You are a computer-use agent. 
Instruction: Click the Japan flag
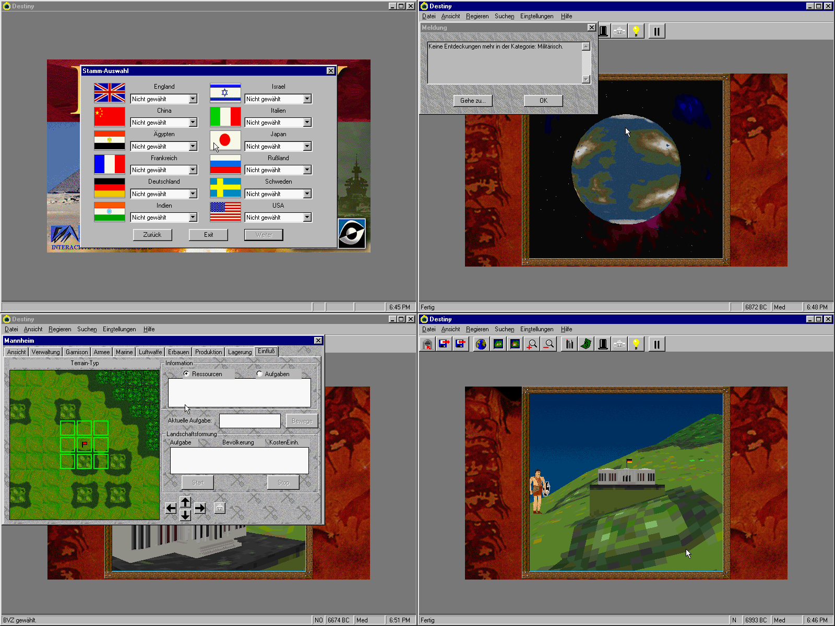coord(225,140)
